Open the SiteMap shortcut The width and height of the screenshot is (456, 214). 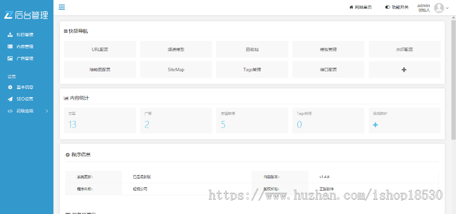click(176, 70)
